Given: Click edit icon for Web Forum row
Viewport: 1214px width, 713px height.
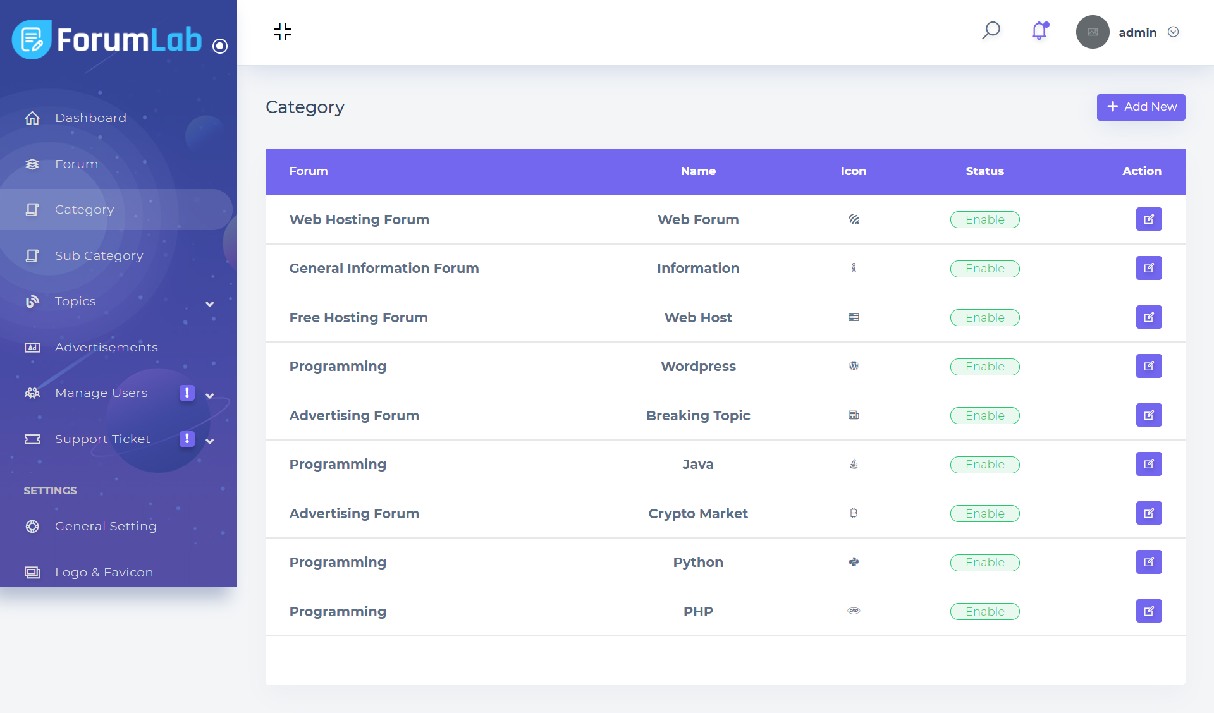Looking at the screenshot, I should click(1148, 219).
